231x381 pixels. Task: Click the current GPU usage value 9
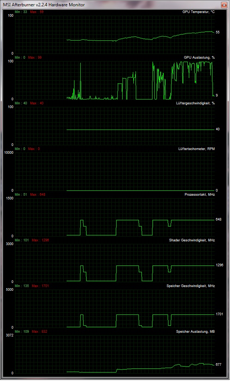pyautogui.click(x=217, y=95)
